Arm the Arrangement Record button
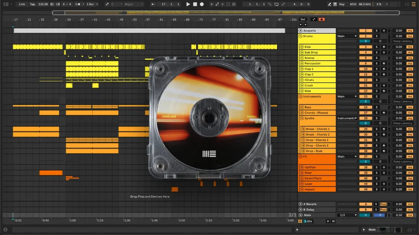 202,4
